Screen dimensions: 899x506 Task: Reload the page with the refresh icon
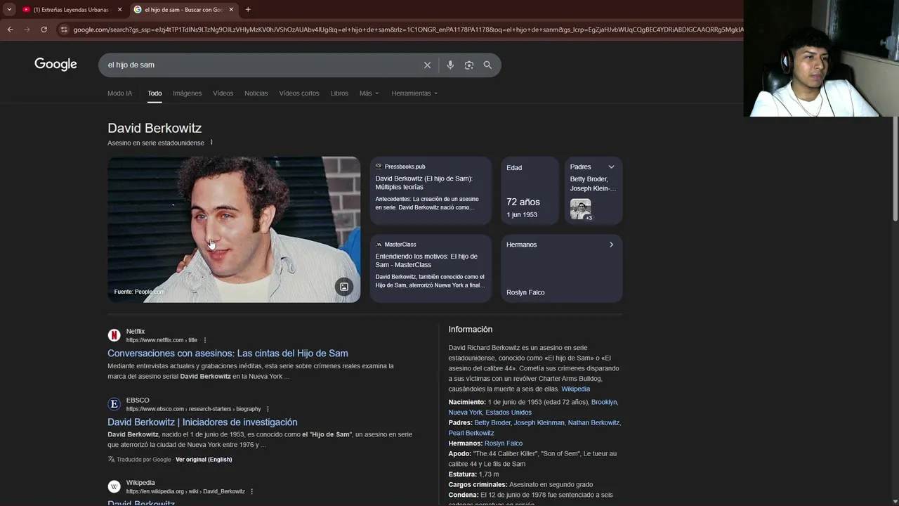tap(44, 30)
